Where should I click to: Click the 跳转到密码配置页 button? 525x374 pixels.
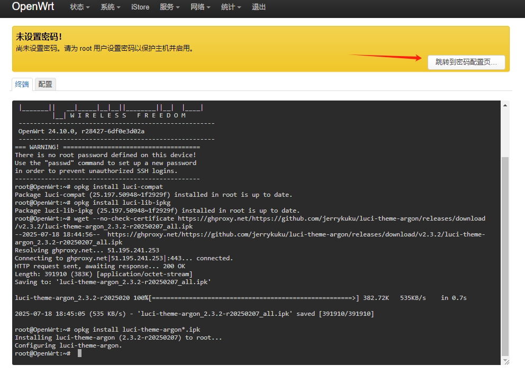coord(466,62)
